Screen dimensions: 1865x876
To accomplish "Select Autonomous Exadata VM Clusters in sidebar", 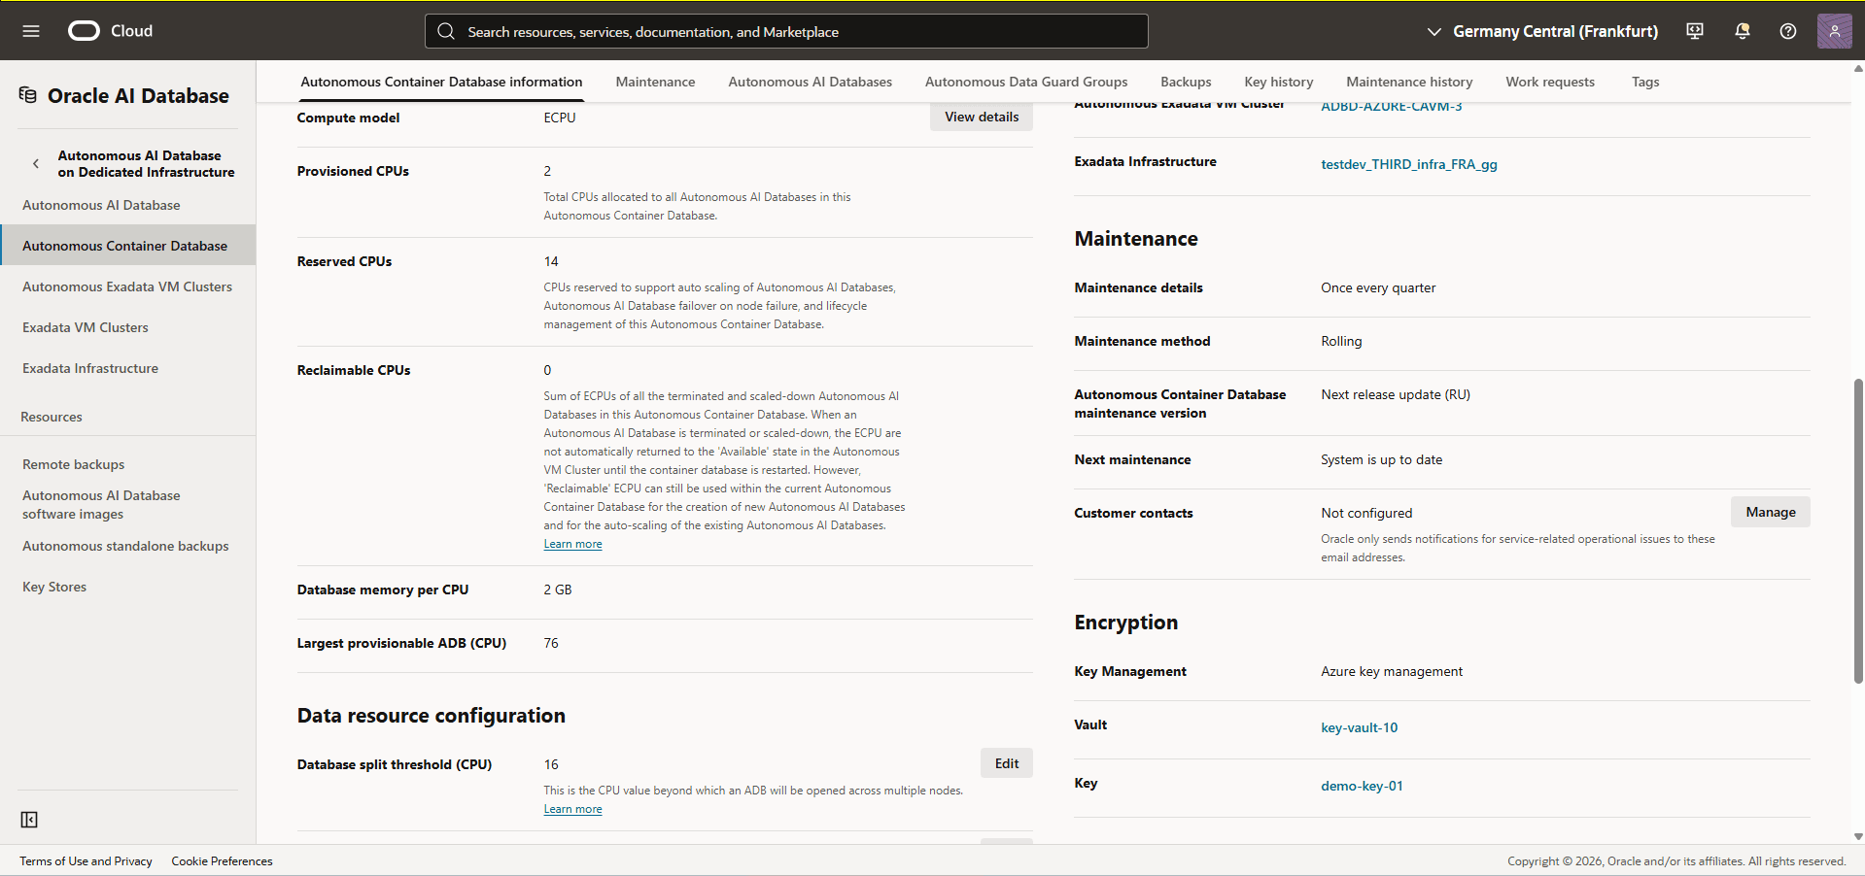I will click(x=127, y=286).
